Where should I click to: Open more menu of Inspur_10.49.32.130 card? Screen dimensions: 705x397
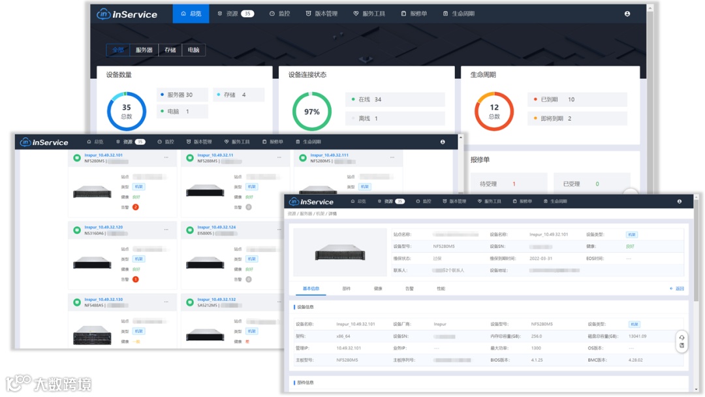point(166,302)
